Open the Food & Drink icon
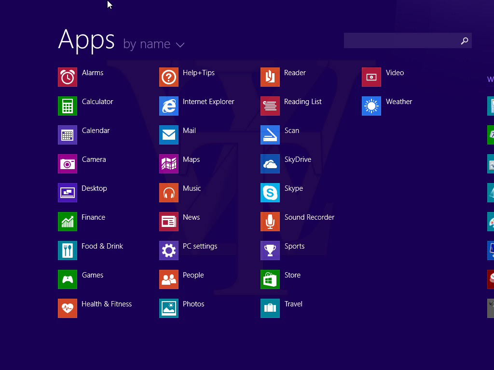Screen dimensions: 494x370 tap(68, 251)
